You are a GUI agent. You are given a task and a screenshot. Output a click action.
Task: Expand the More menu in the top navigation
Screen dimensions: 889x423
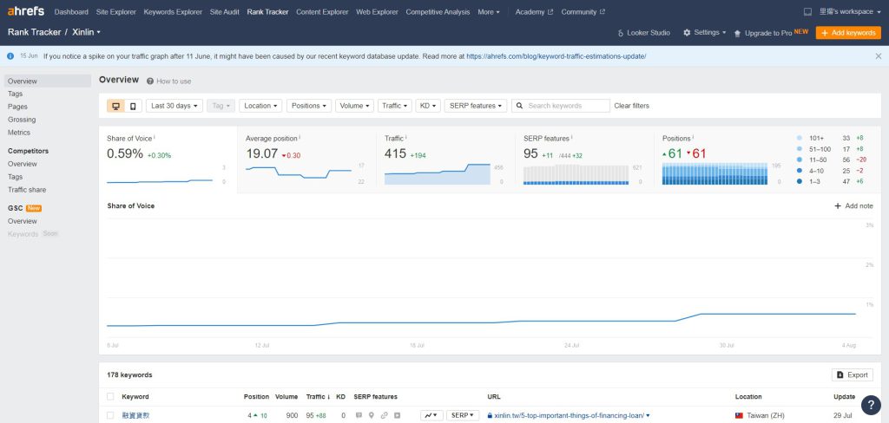click(x=489, y=12)
